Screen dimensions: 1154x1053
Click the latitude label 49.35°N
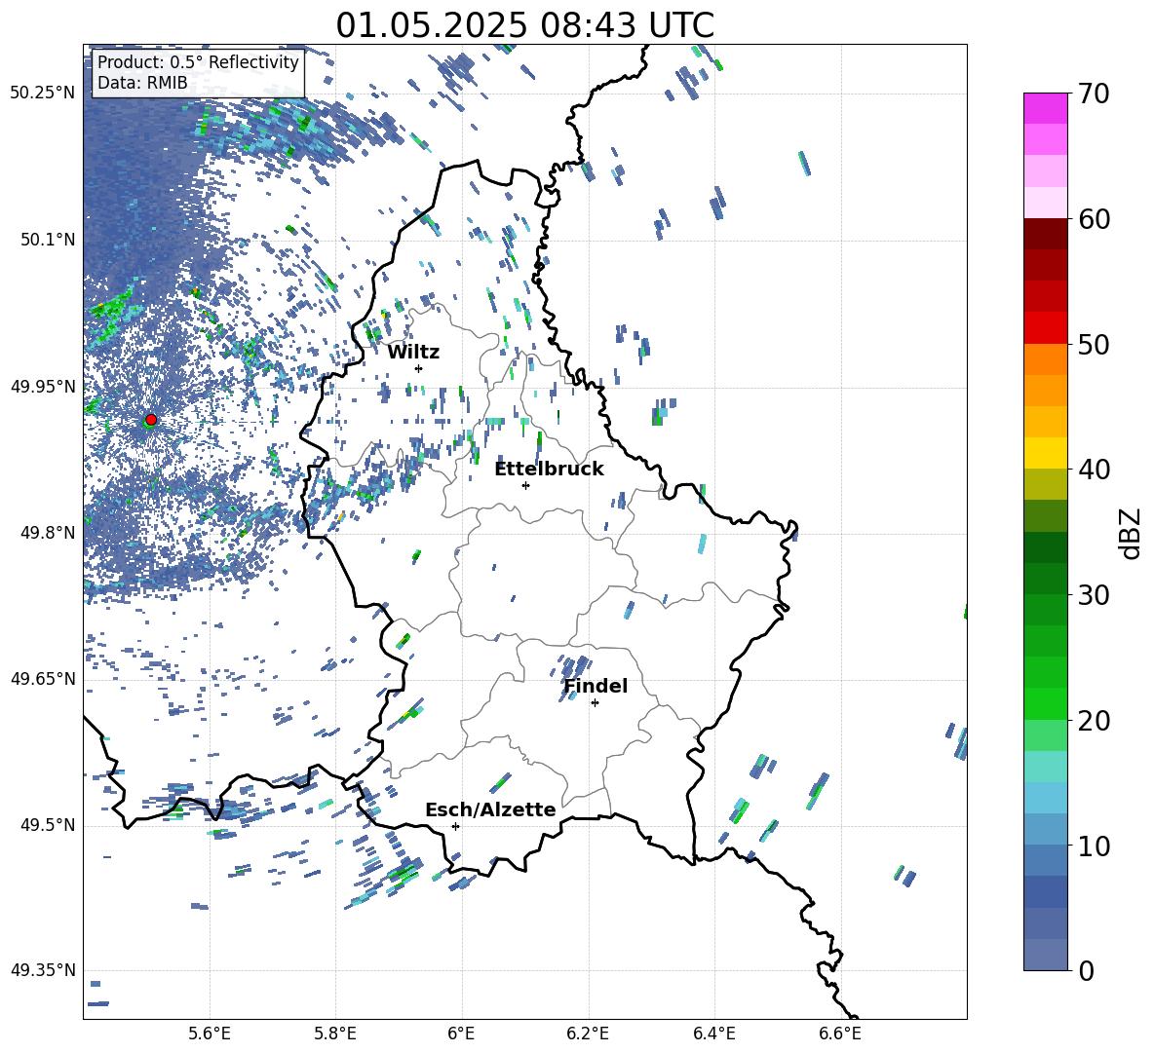[x=43, y=970]
